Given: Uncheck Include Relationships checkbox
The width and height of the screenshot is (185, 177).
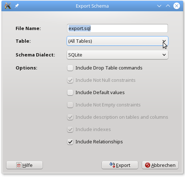Looking at the screenshot, I should click(70, 142).
